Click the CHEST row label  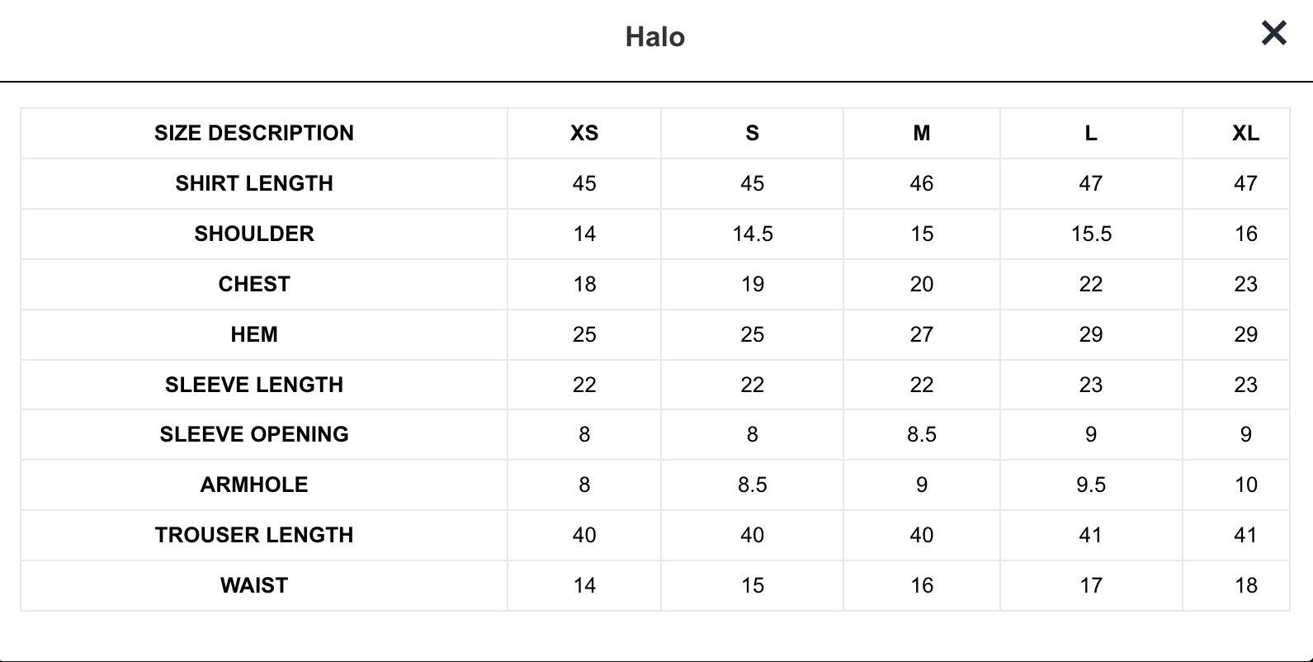(x=254, y=284)
